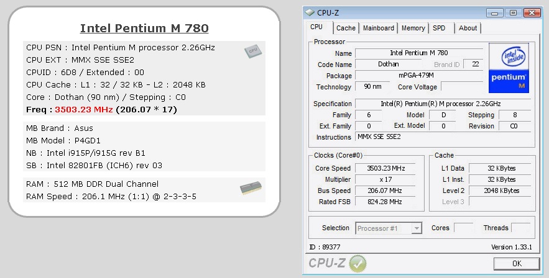This screenshot has height=278, width=549.
Task: Click the Brand ID value 22
Action: coord(473,65)
